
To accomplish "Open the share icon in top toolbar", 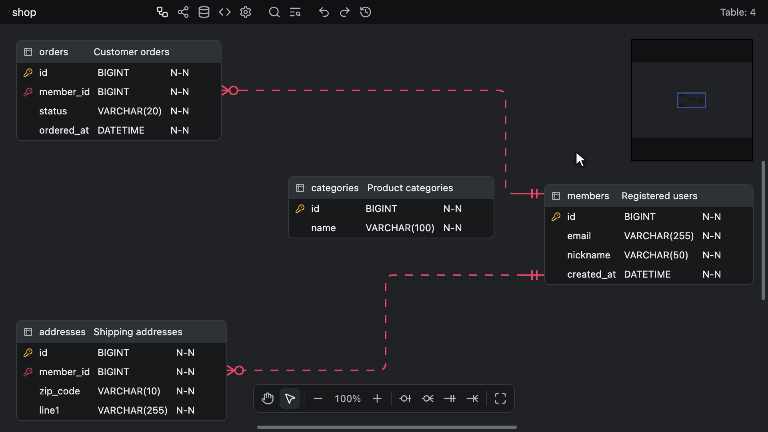I will [x=183, y=12].
